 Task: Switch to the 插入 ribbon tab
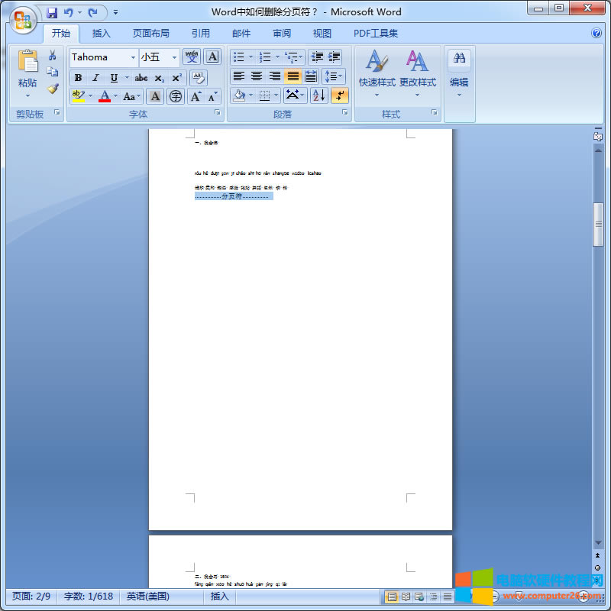point(101,34)
